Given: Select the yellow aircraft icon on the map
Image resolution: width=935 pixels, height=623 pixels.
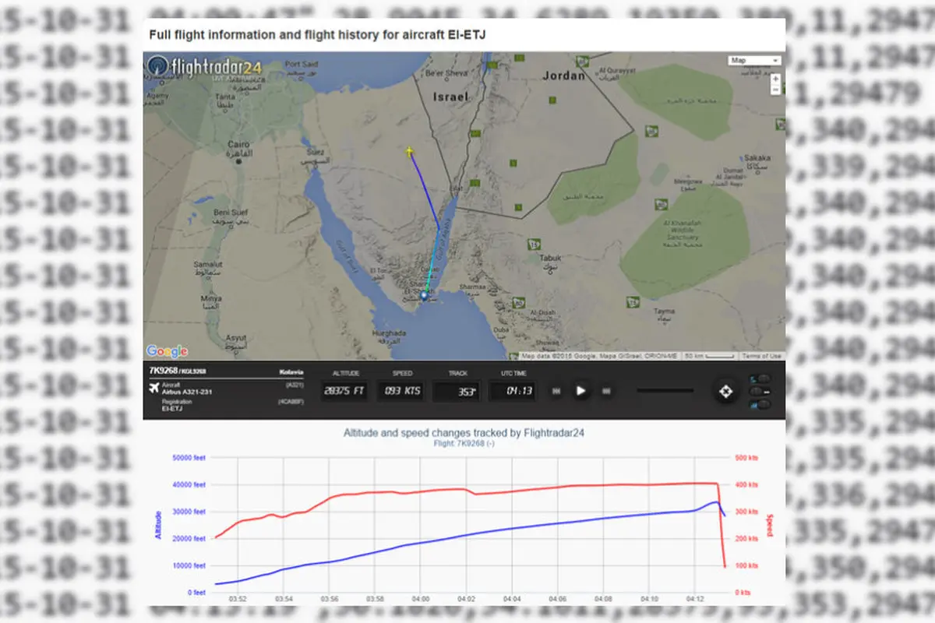Looking at the screenshot, I should point(409,151).
